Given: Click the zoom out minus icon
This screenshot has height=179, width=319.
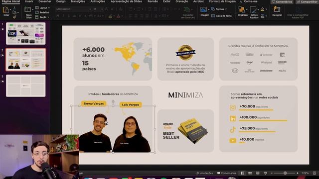Looking at the screenshot, I should coord(271,173).
